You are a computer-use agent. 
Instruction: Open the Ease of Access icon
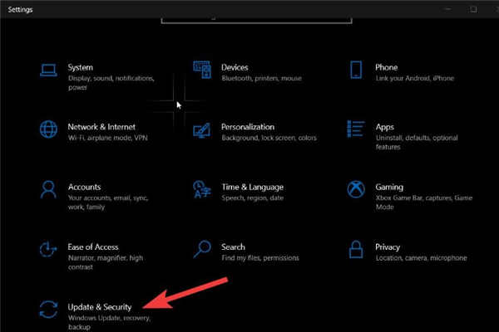click(x=48, y=249)
